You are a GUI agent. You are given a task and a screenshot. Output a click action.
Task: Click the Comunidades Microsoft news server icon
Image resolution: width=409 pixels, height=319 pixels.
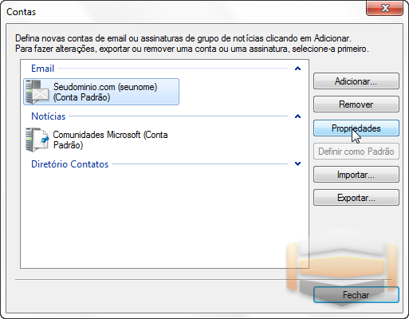(37, 140)
